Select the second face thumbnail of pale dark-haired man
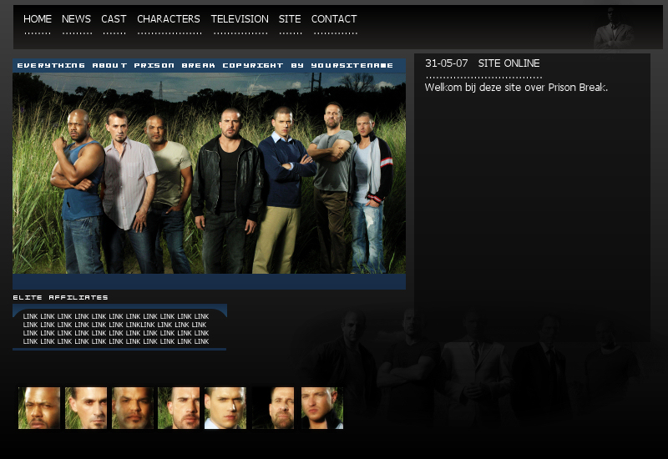668x459 pixels. tap(86, 407)
